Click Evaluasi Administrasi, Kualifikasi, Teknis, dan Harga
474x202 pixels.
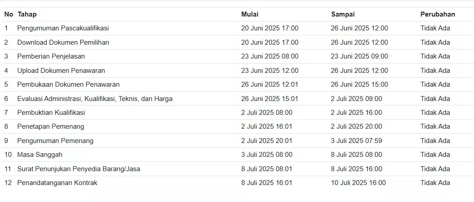[x=95, y=99]
